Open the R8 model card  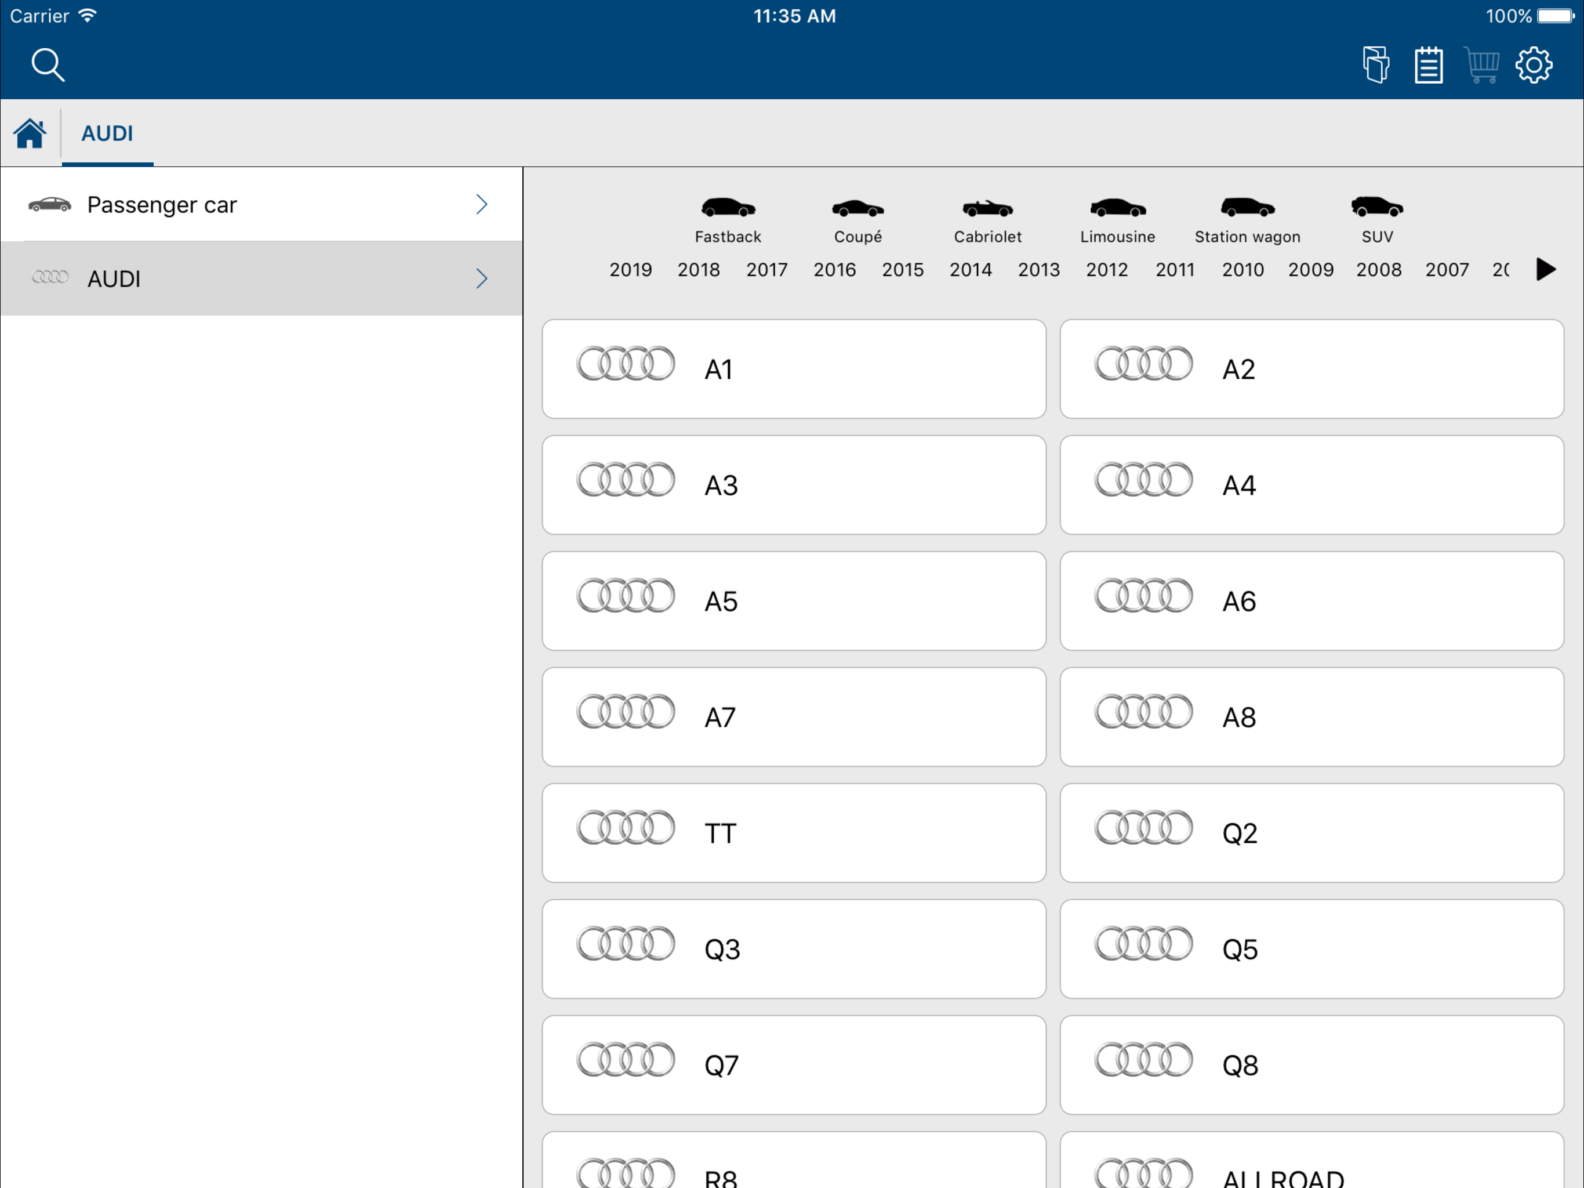(793, 1161)
